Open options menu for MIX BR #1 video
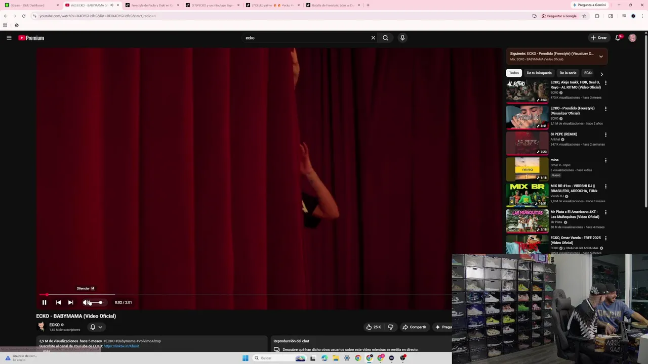The image size is (648, 364). tap(605, 187)
